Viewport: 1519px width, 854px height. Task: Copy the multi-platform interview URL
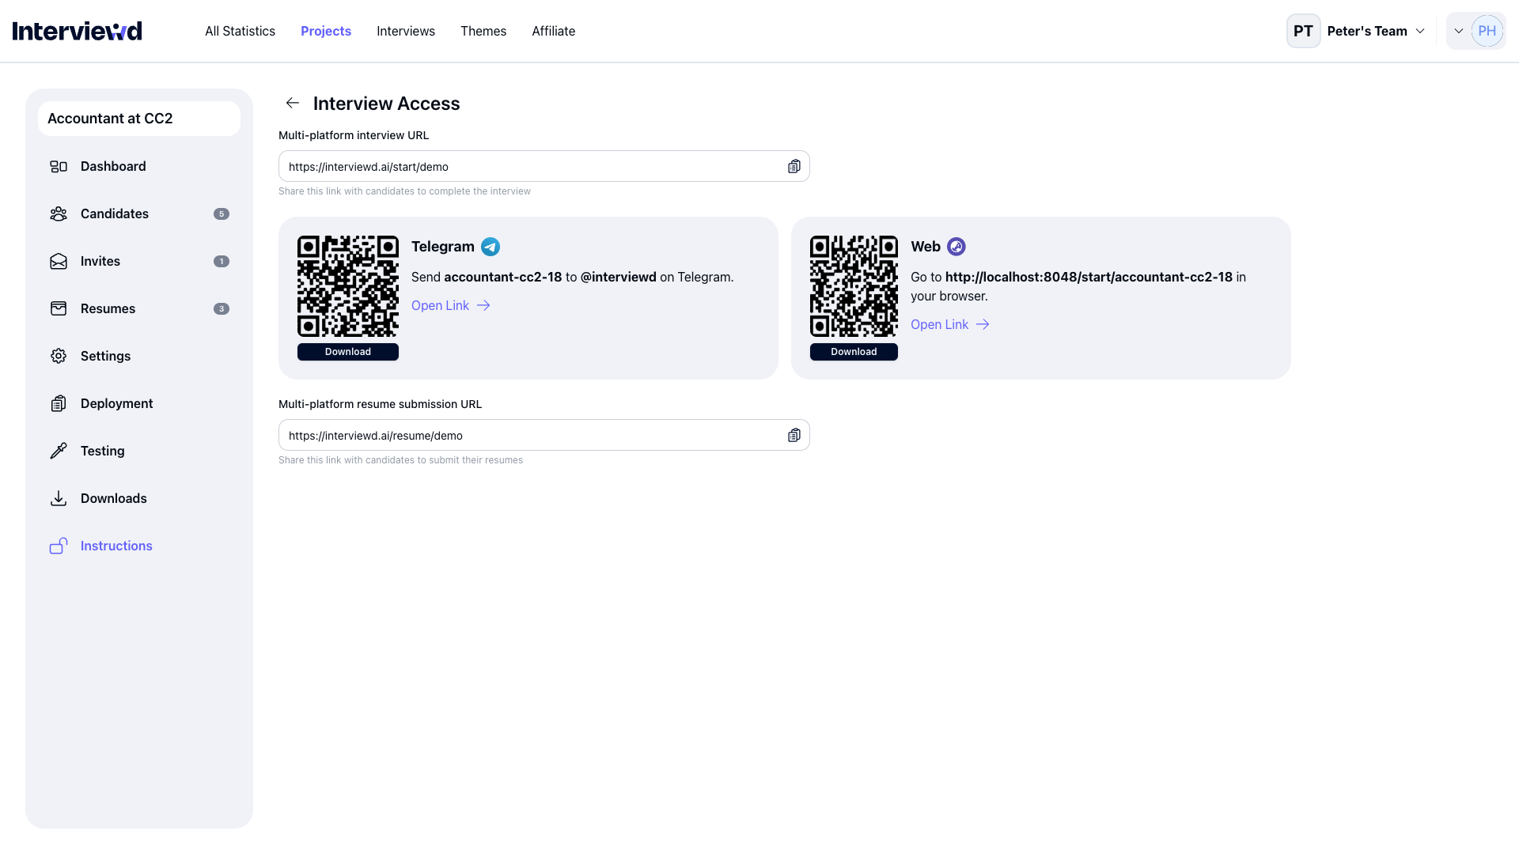click(794, 166)
